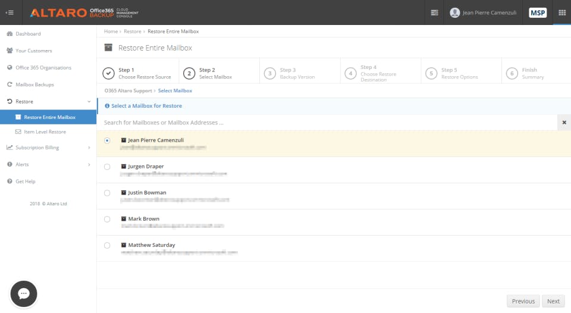Viewport: 571px width, 313px height.
Task: Click the Step 2 number circle
Action: (189, 73)
